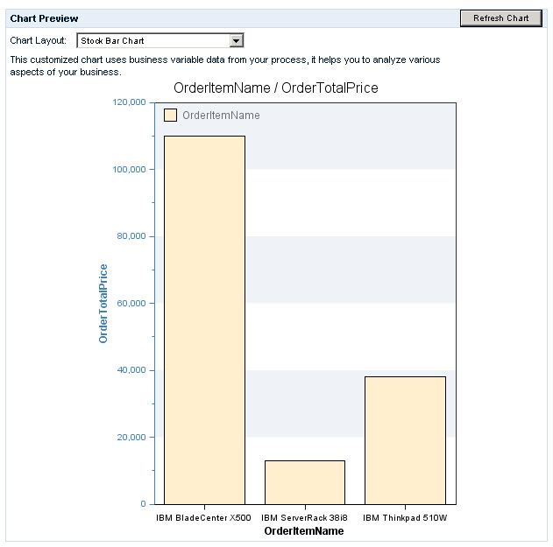The width and height of the screenshot is (553, 547).
Task: Select the IBM Thinkpad 510W bar
Action: (x=405, y=440)
